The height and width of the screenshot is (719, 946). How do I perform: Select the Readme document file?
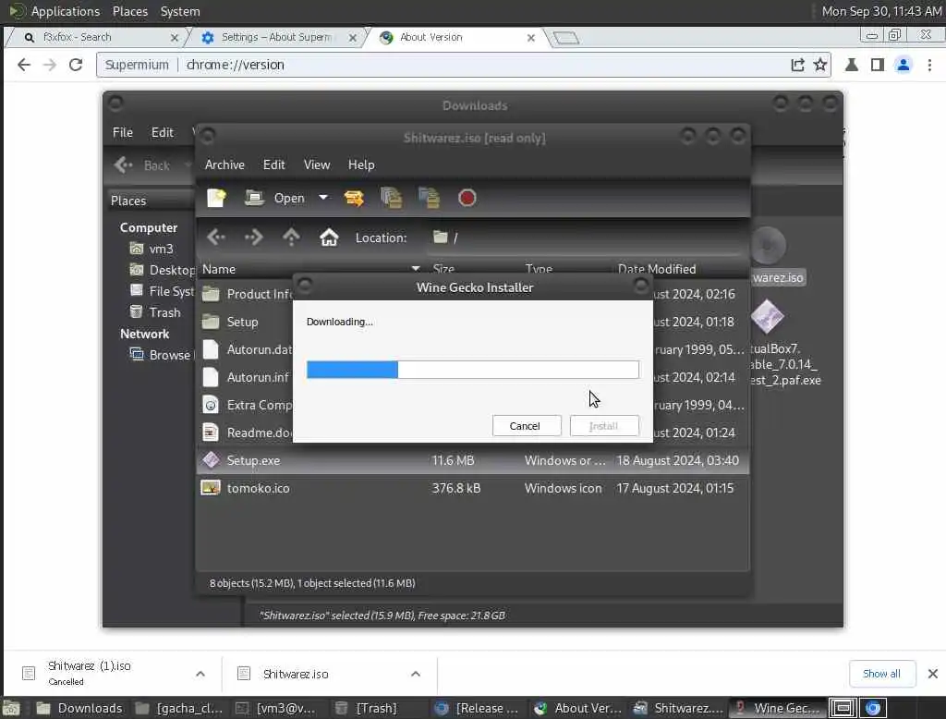click(x=260, y=433)
